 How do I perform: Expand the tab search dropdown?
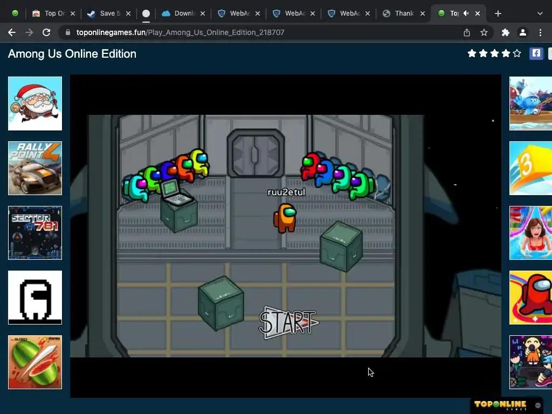tap(540, 13)
